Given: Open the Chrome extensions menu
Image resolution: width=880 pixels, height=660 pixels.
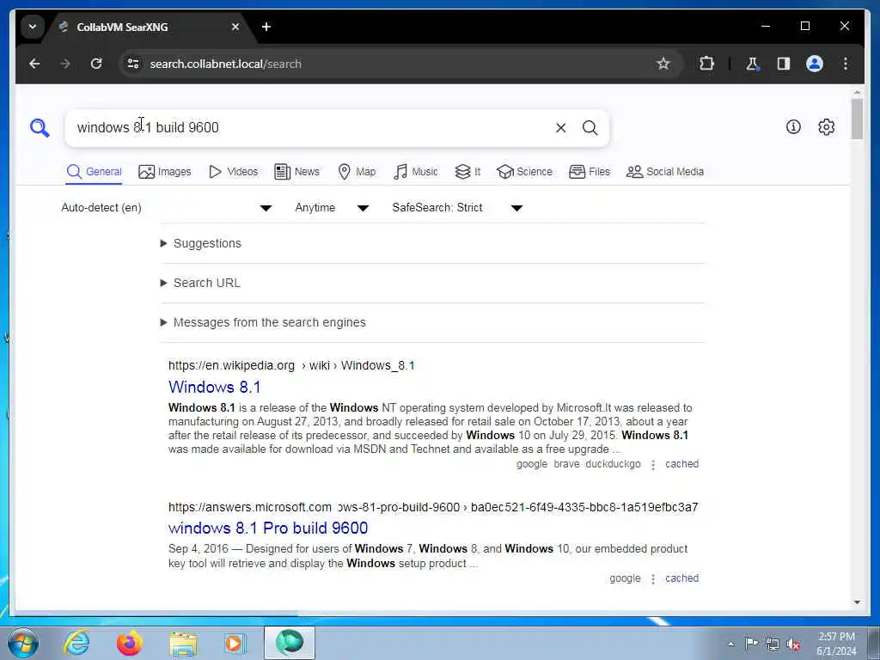Looking at the screenshot, I should coord(706,64).
